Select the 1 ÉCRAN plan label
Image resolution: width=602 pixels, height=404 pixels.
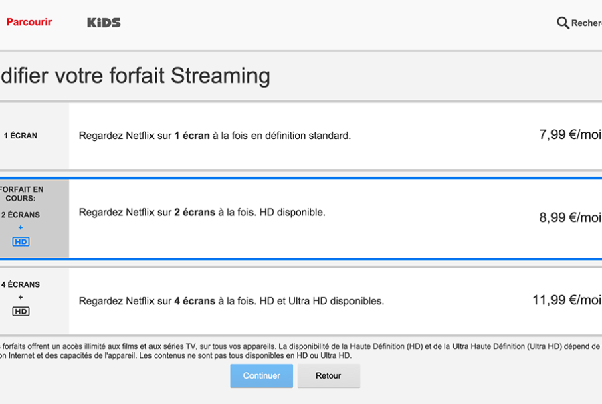point(21,136)
